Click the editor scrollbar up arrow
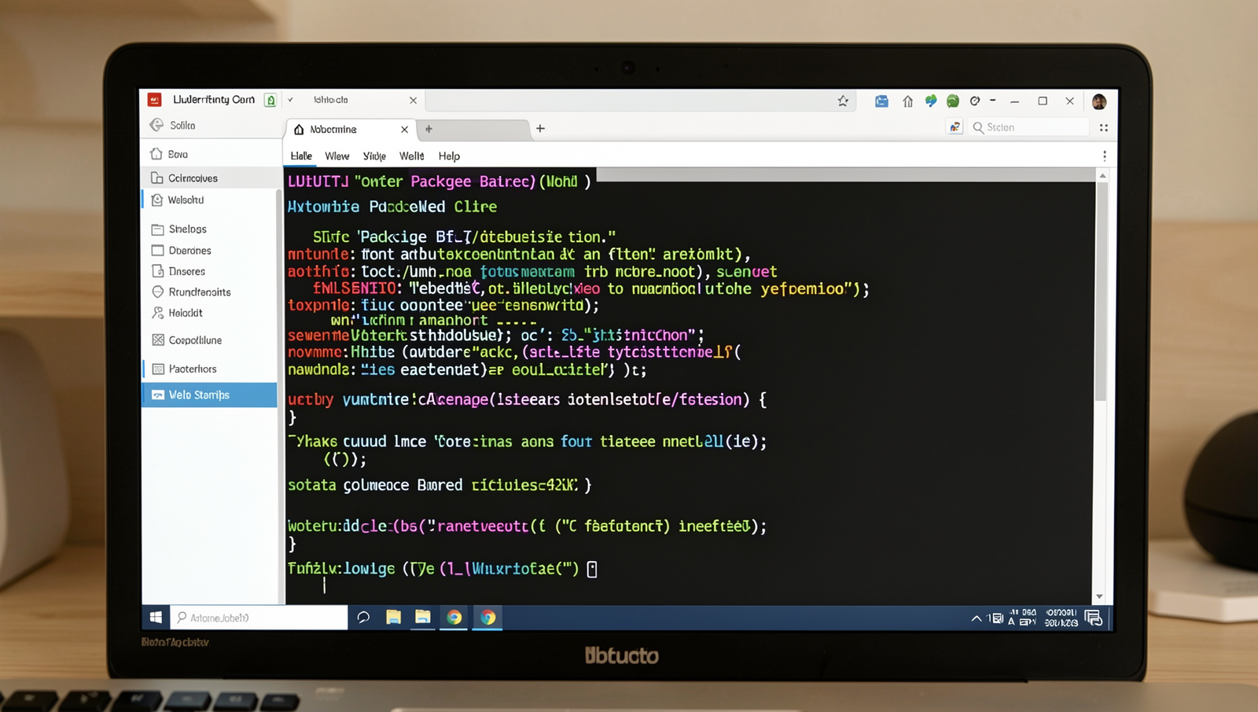The width and height of the screenshot is (1258, 712). click(1102, 175)
